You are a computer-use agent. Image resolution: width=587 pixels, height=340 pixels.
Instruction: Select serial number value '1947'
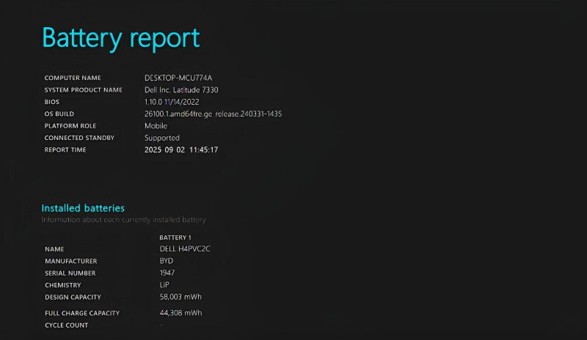(x=167, y=273)
